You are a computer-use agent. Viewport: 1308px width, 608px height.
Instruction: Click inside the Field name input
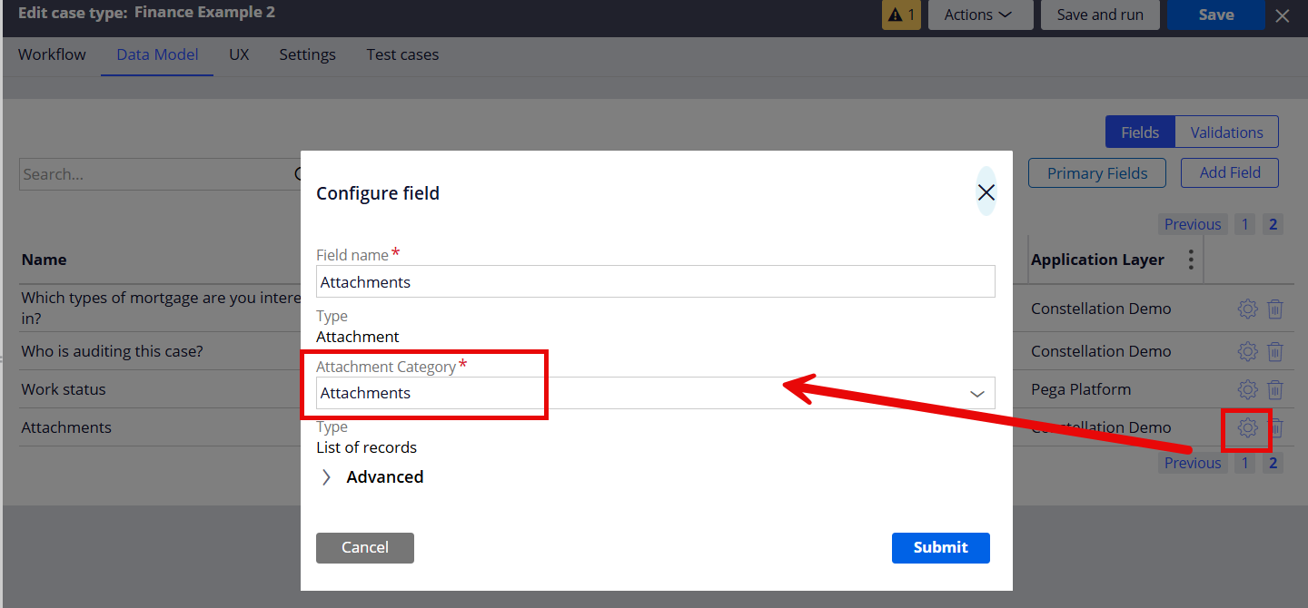(x=655, y=281)
